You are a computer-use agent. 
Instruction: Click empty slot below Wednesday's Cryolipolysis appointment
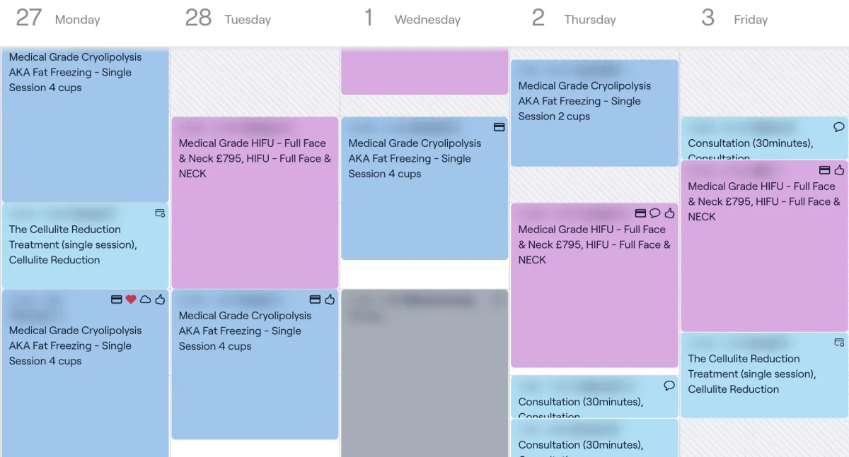(424, 275)
